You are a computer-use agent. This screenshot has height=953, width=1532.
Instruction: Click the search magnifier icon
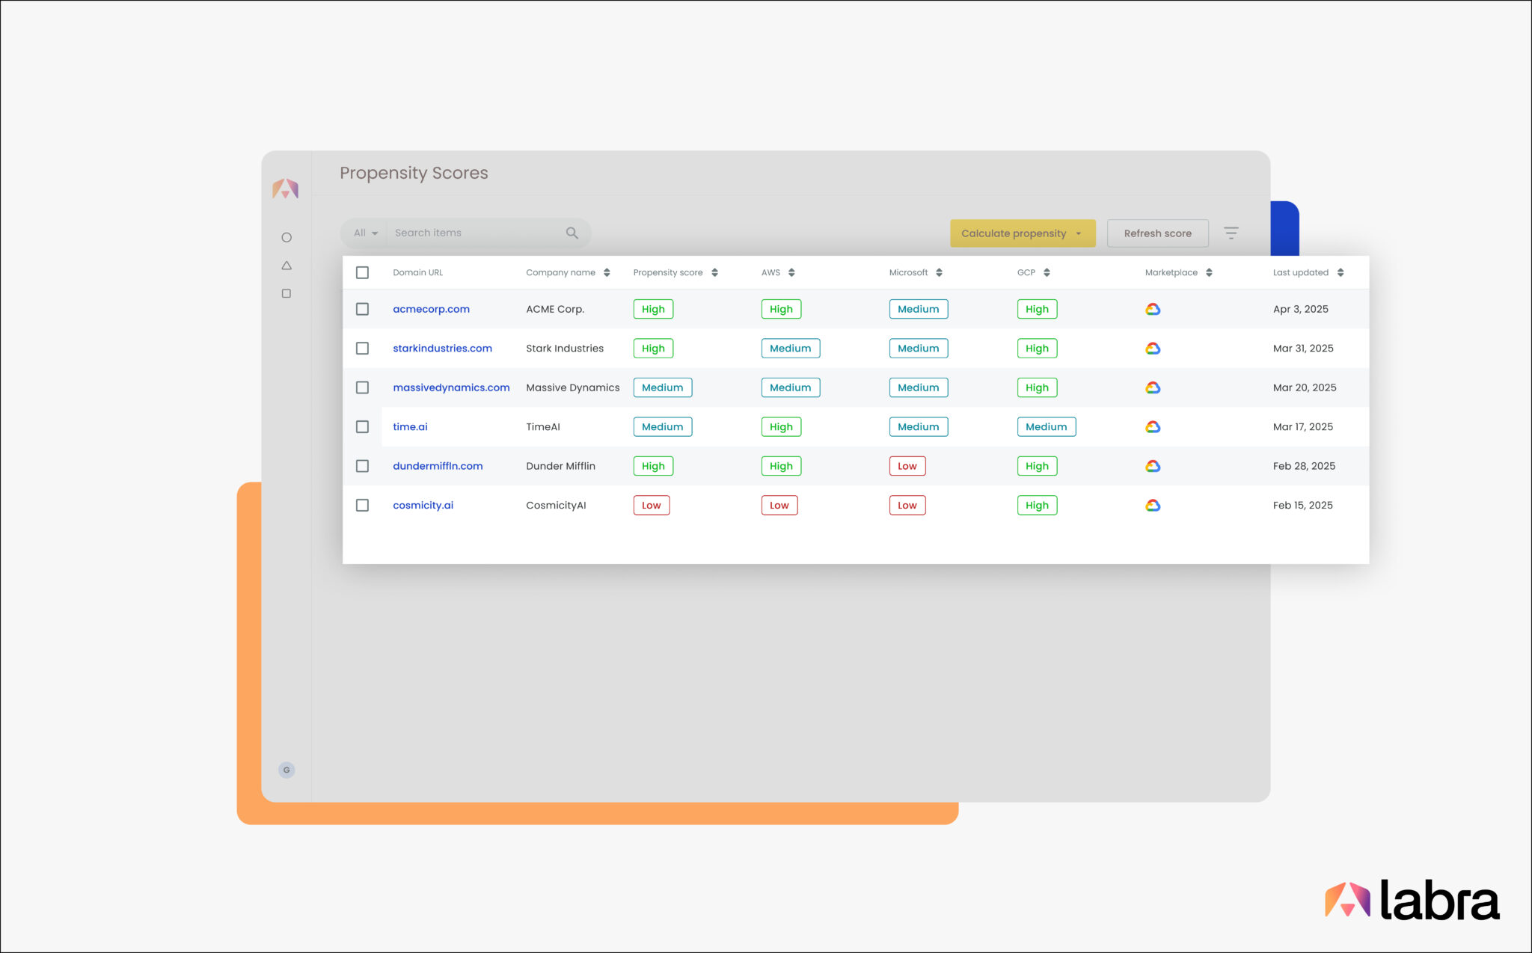pos(572,233)
